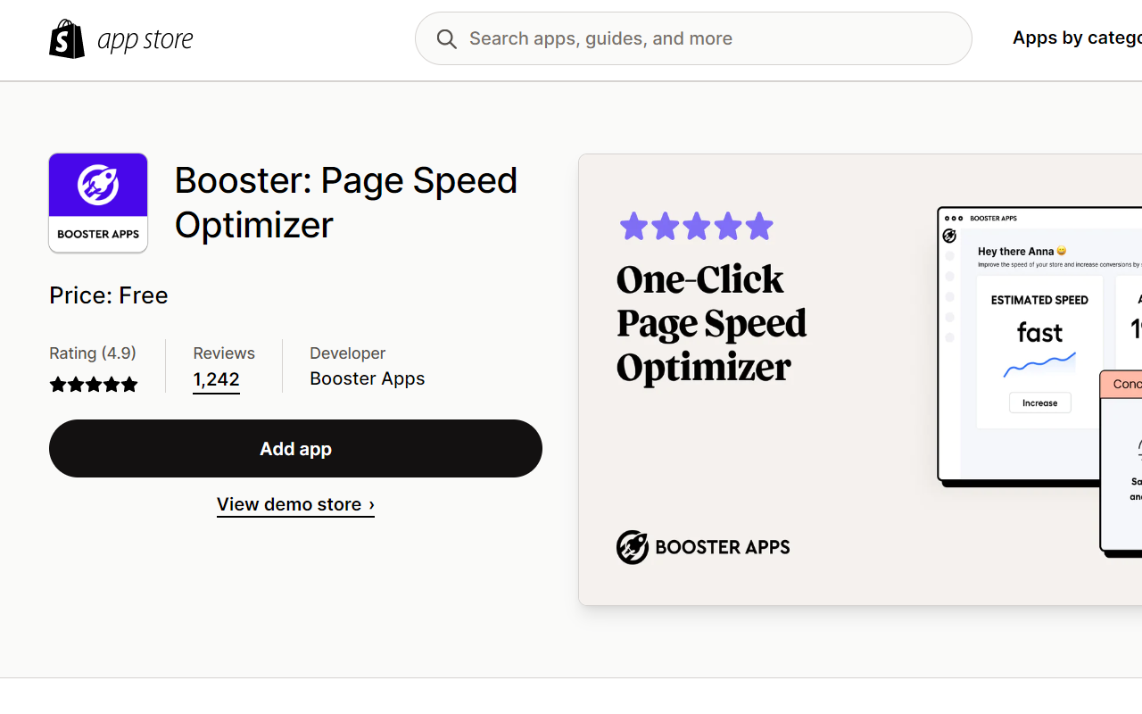Click the Booster Apps rocket logo in the banner

(633, 547)
